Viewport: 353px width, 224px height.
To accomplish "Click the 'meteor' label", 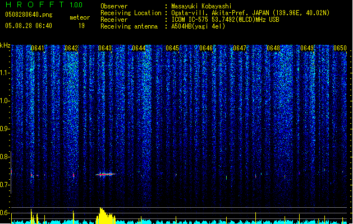I will pyautogui.click(x=80, y=17).
